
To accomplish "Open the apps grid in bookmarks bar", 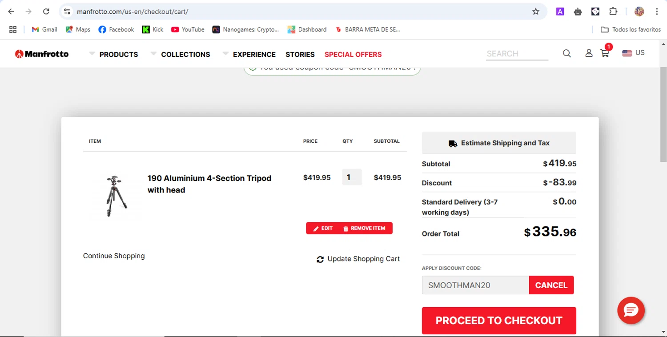I will pyautogui.click(x=13, y=29).
